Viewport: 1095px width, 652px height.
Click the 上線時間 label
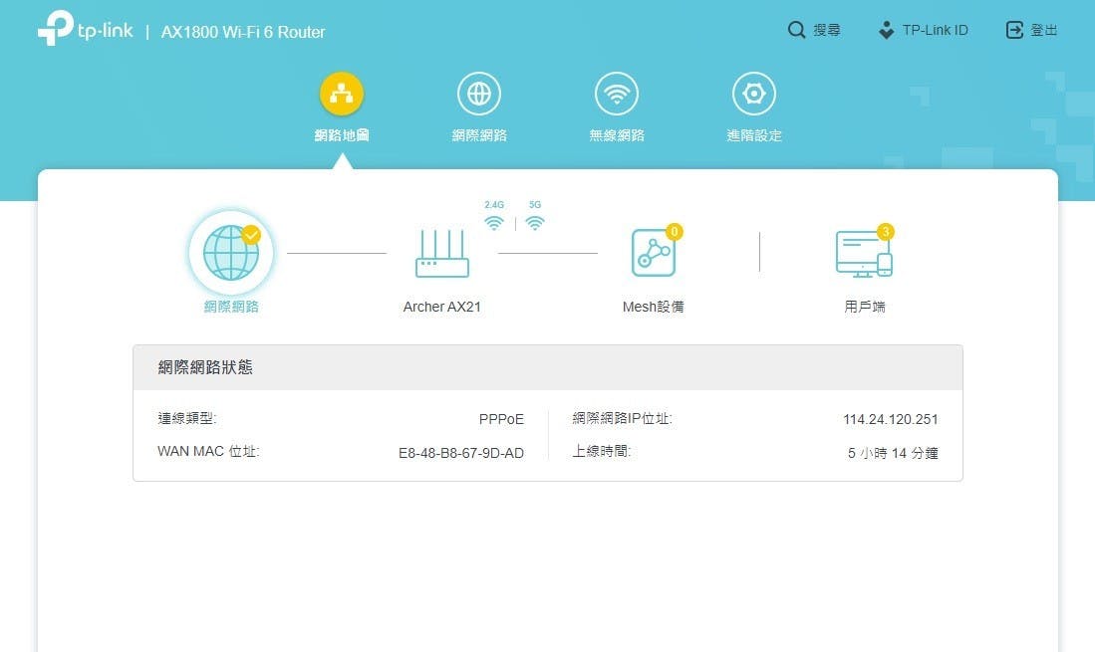point(601,451)
